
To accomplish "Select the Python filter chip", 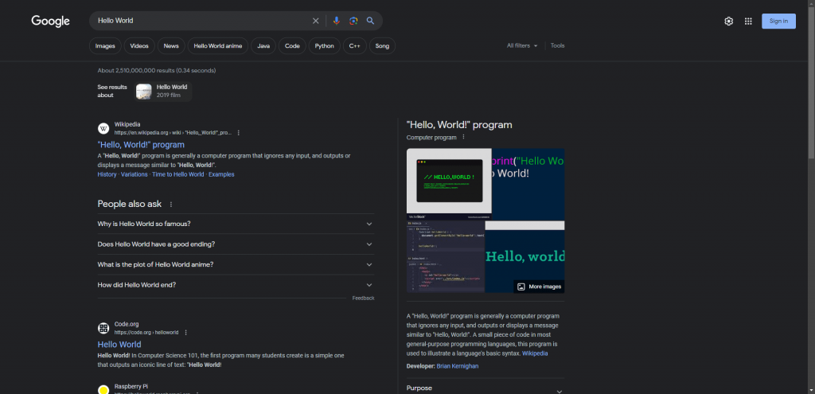I will (325, 45).
